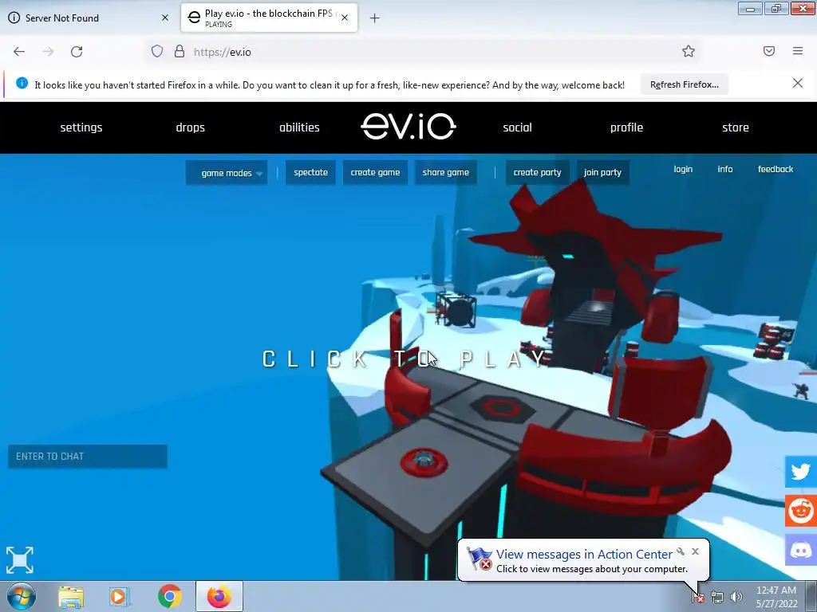Click the create party button
The image size is (817, 612).
[537, 172]
